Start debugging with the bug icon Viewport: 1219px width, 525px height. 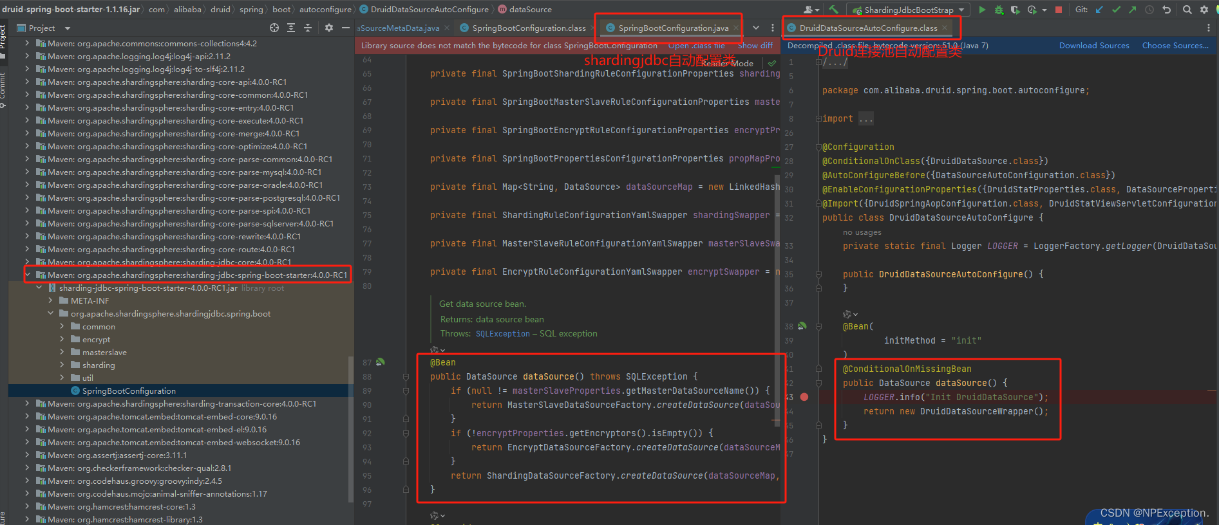point(999,10)
